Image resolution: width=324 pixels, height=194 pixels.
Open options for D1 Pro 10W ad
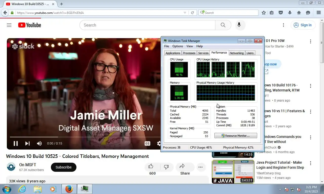click(x=311, y=41)
